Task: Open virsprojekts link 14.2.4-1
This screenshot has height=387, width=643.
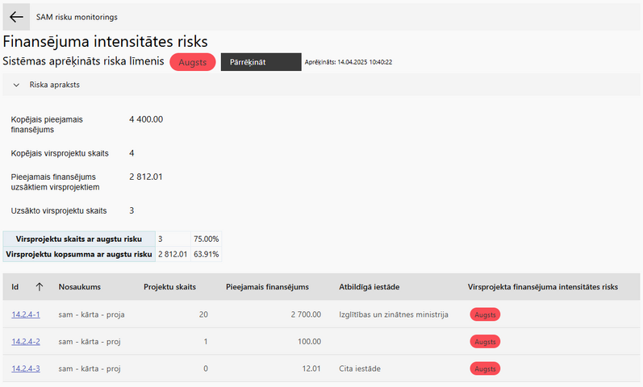Action: pyautogui.click(x=26, y=314)
